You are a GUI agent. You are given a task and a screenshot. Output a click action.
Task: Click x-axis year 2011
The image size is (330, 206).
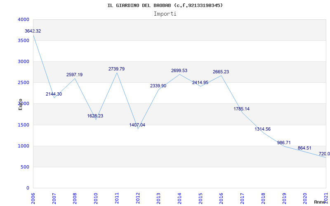coord(117,199)
